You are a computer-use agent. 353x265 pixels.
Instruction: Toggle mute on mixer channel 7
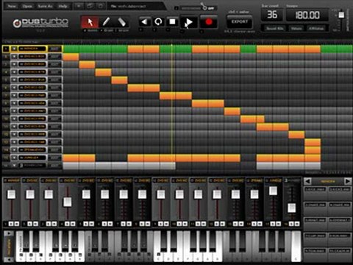coord(129,224)
